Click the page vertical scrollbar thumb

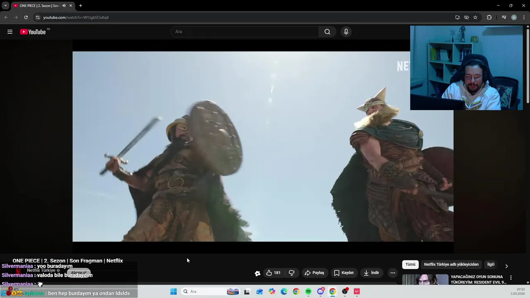coord(528,66)
